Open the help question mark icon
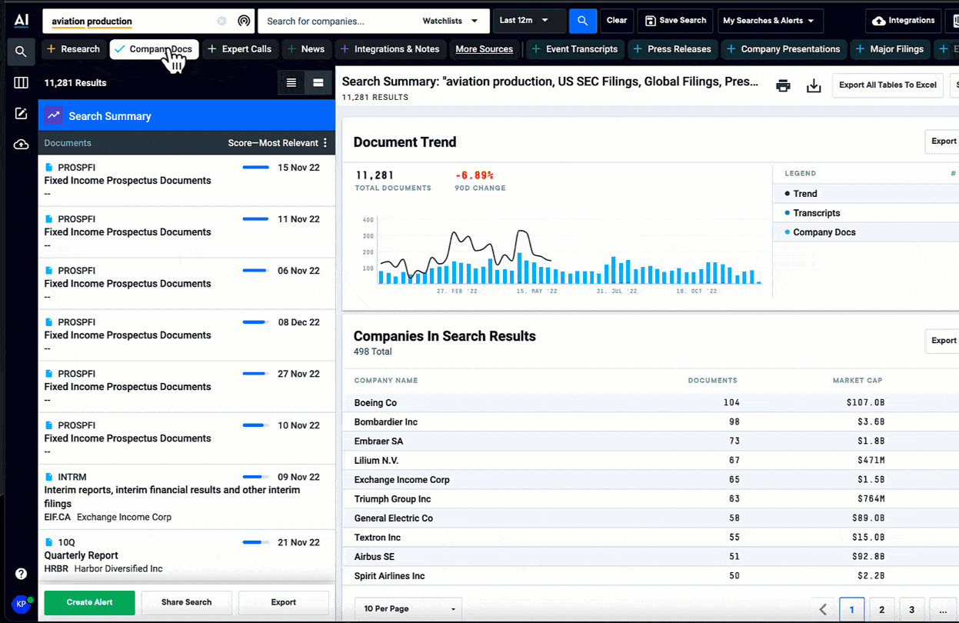The image size is (959, 623). 21,574
